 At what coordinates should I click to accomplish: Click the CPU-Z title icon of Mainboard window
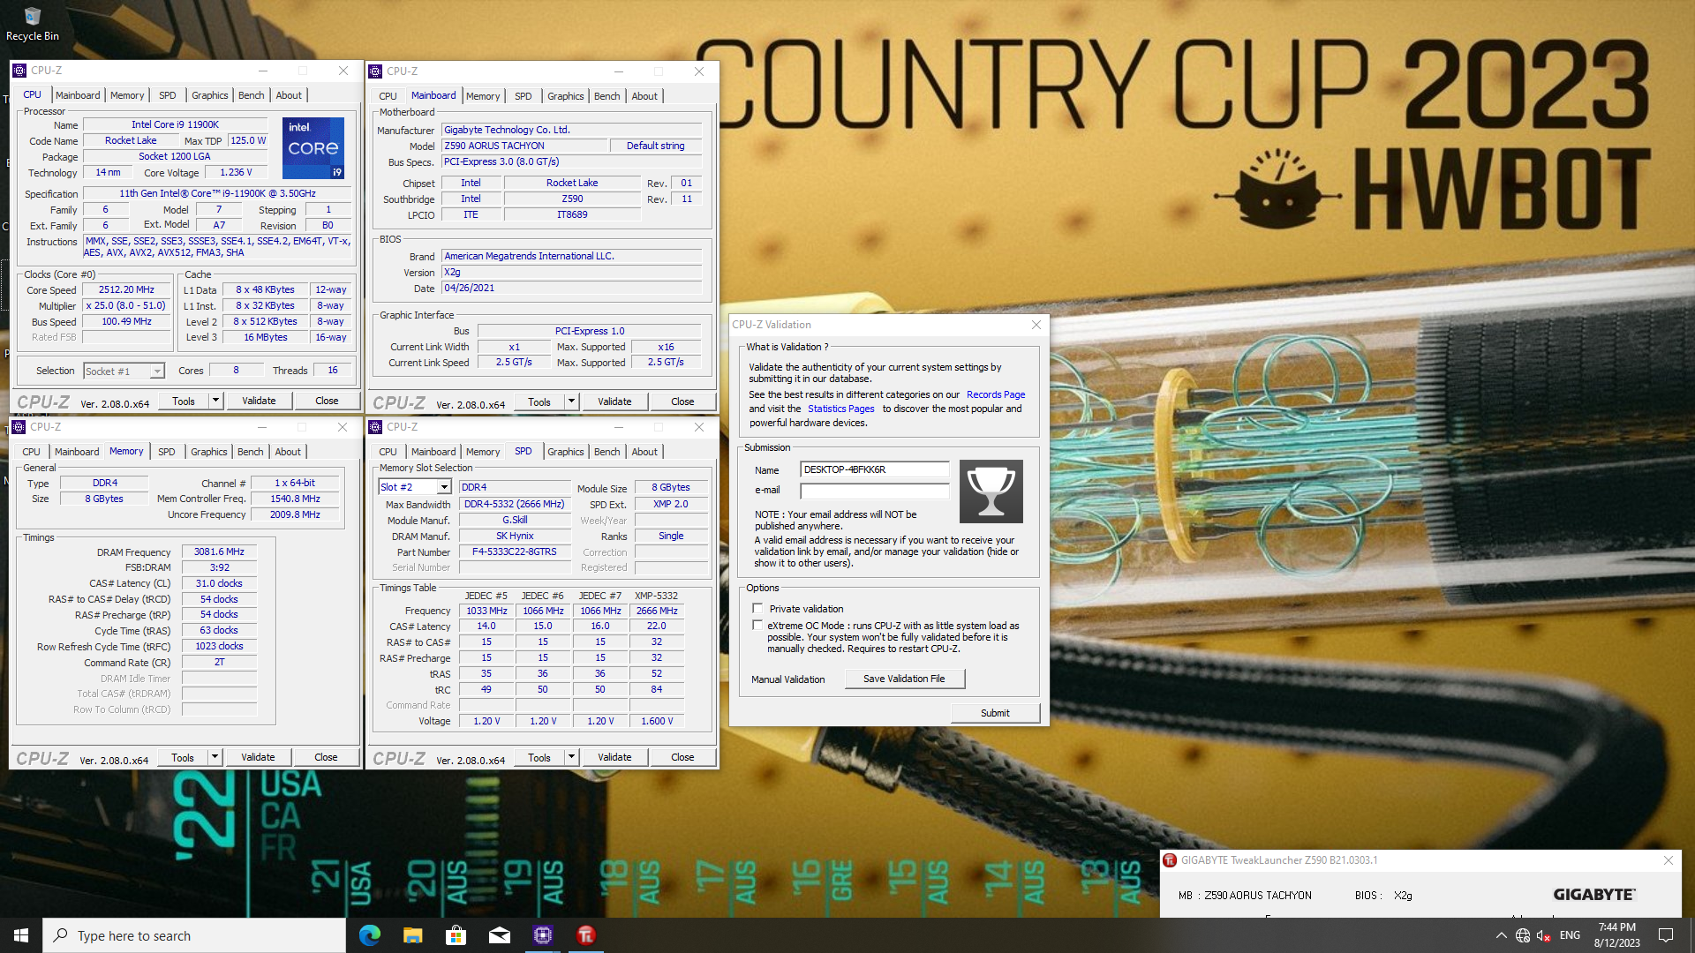(375, 71)
